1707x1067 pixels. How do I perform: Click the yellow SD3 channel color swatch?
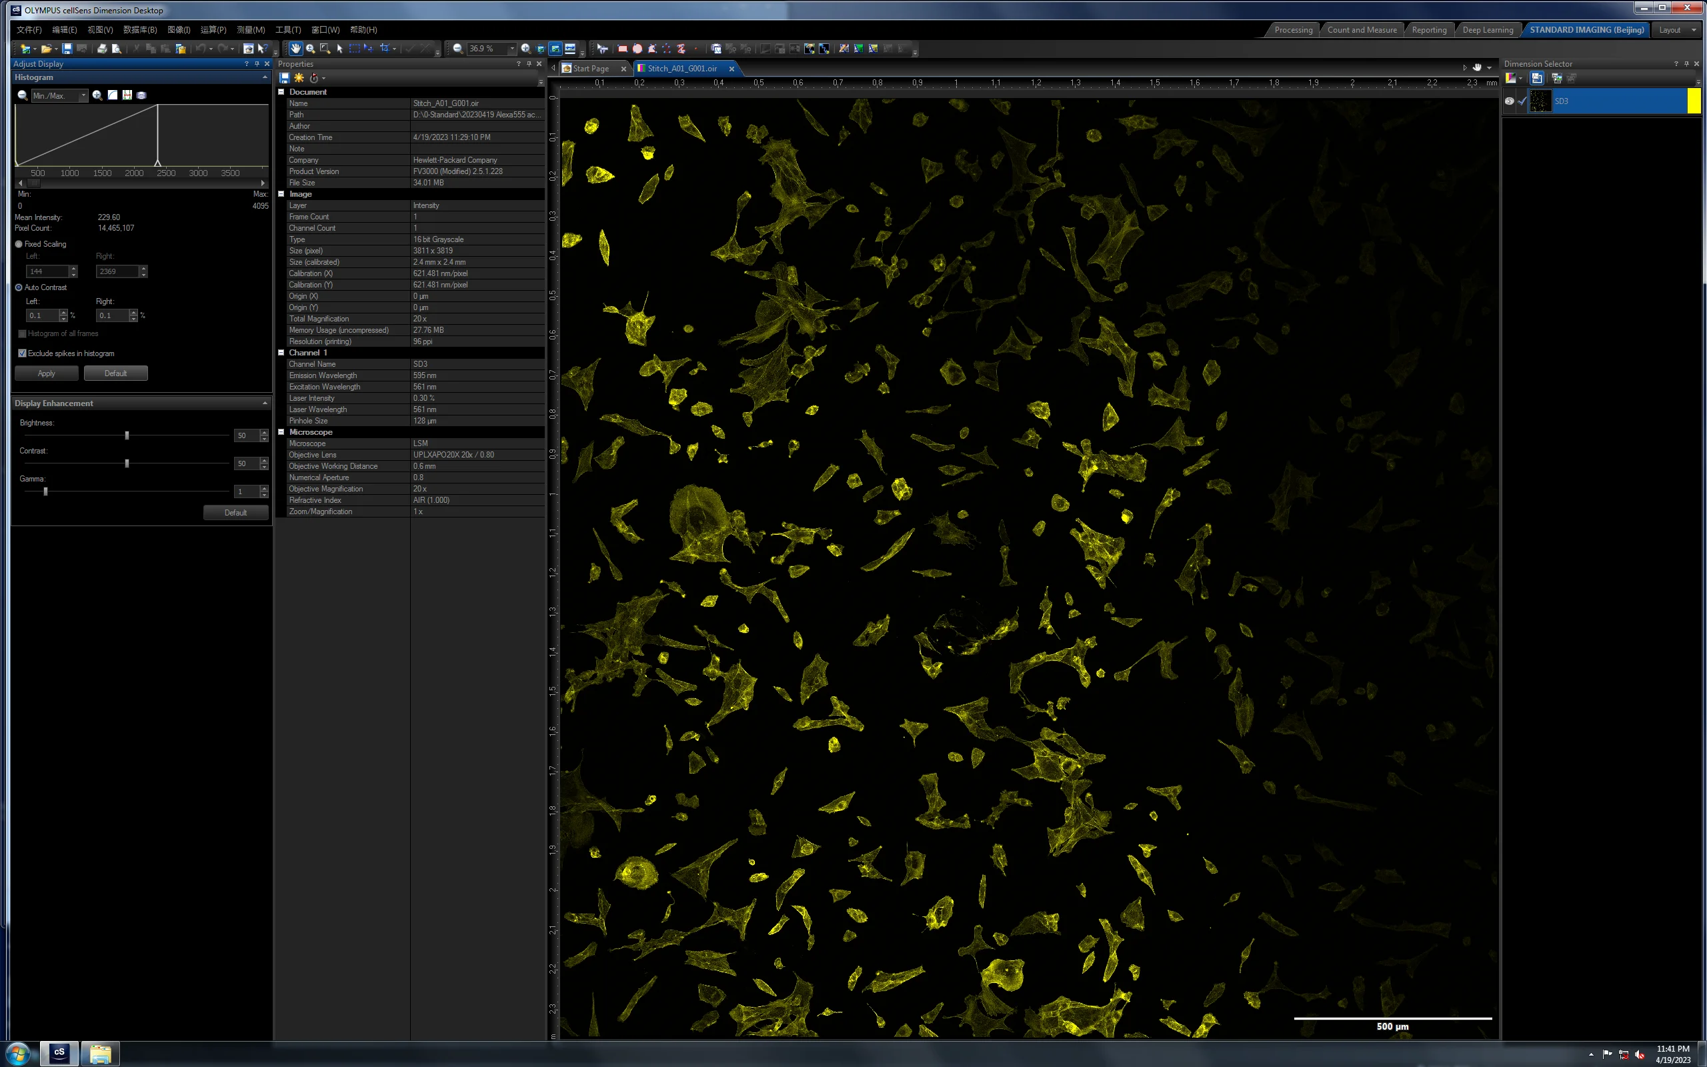click(1693, 101)
